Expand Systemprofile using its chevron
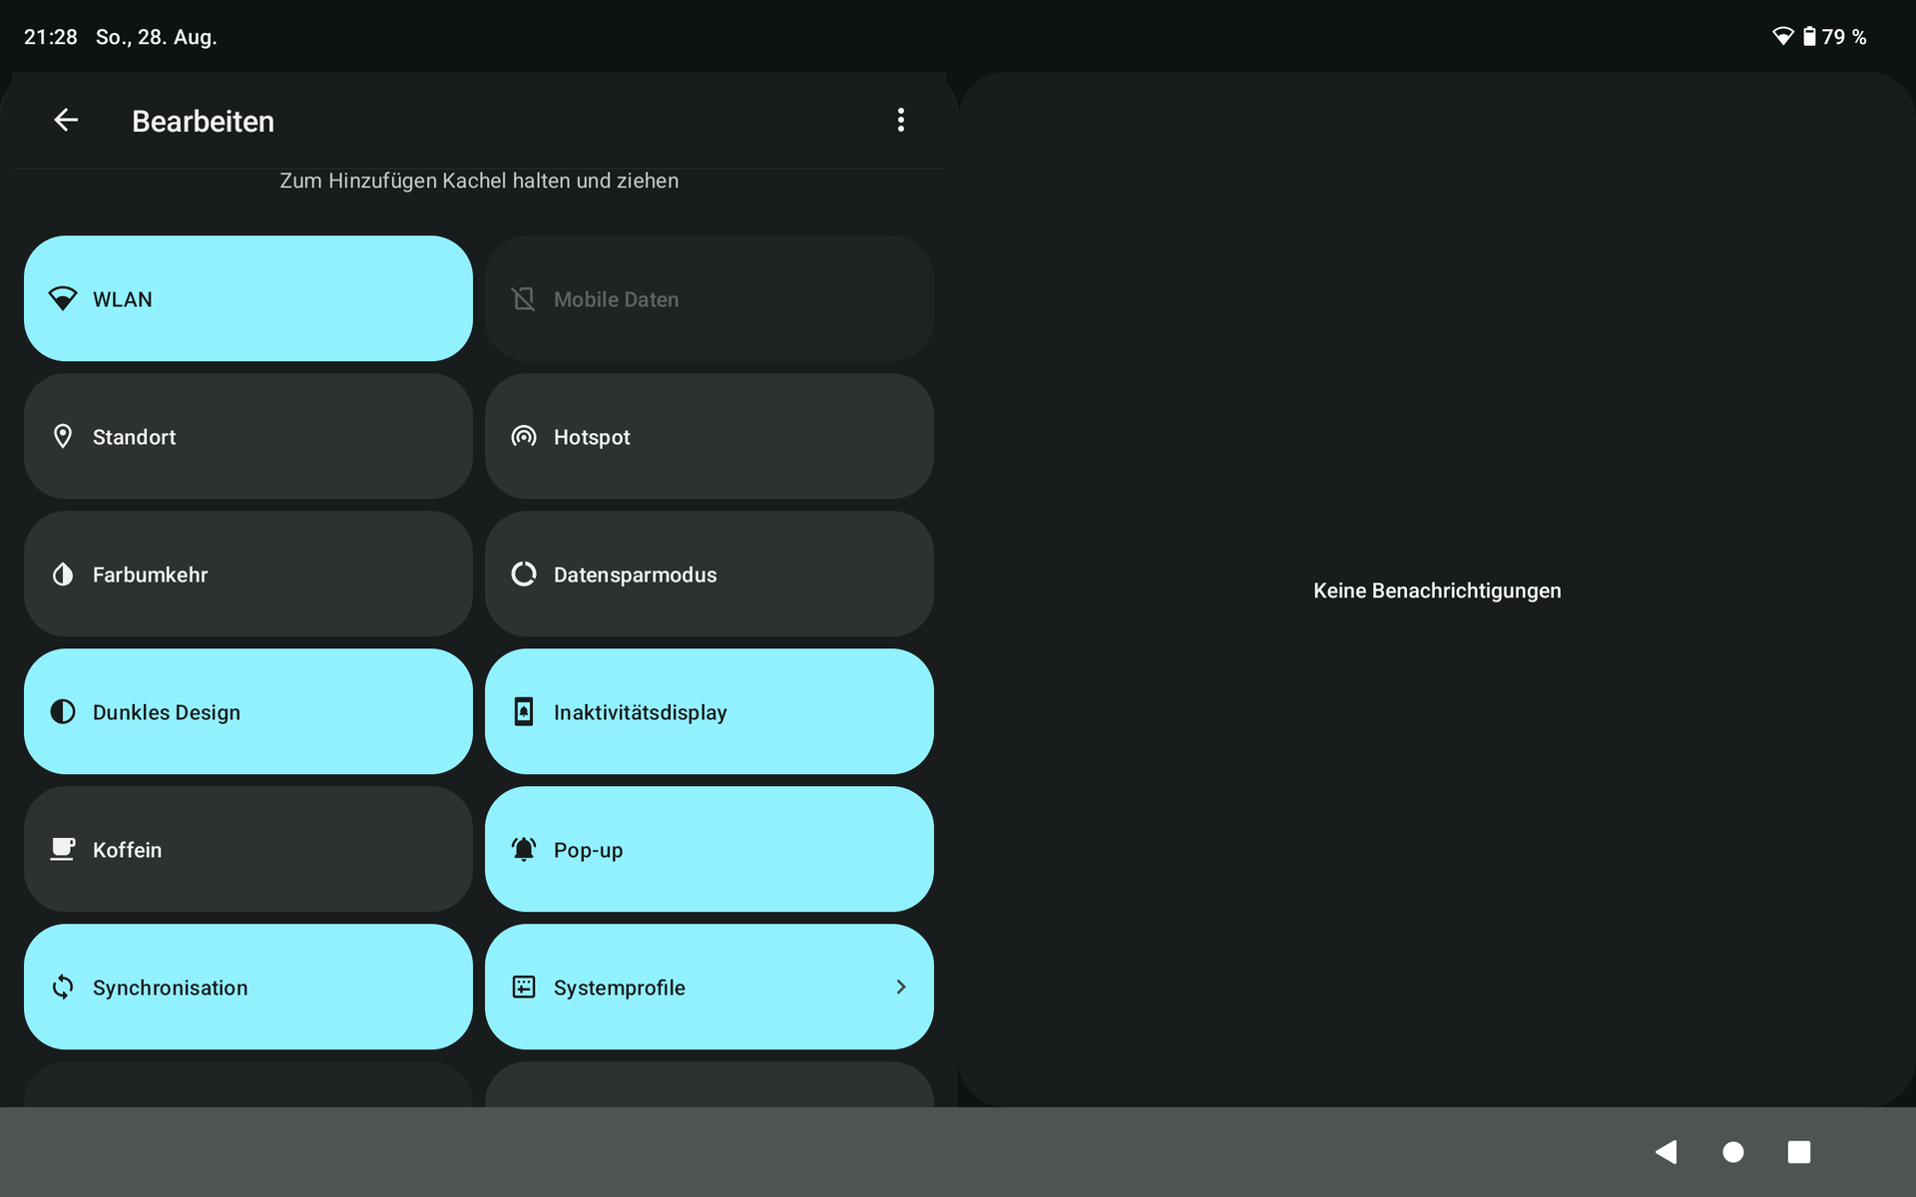1916x1197 pixels. 900,988
